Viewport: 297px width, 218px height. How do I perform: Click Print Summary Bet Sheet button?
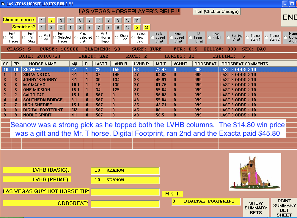pos(284,208)
